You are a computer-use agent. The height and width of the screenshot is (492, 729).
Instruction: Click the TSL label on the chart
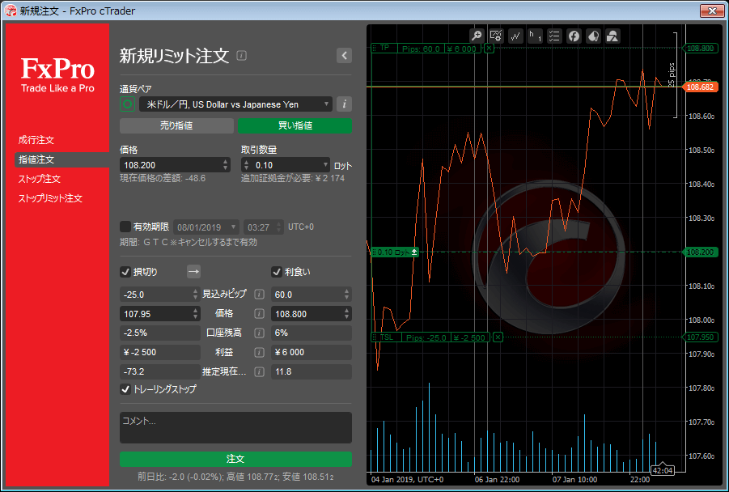coord(386,337)
